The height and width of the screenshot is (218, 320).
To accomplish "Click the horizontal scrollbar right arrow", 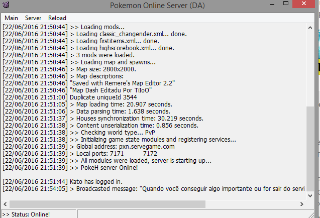I will point(301,204).
